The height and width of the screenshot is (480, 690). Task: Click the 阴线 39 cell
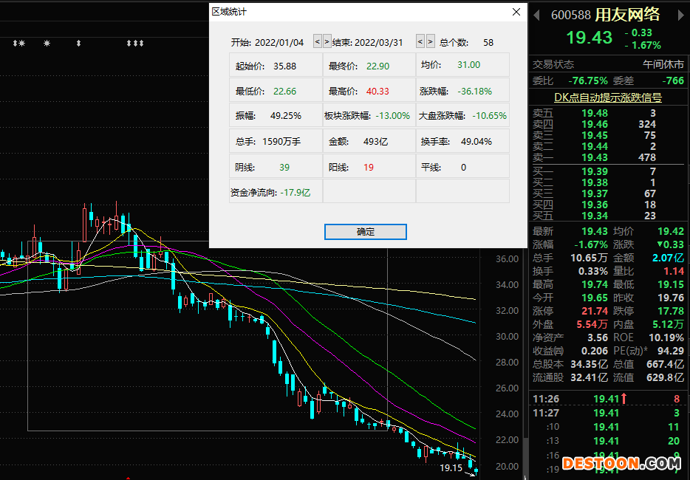click(x=276, y=166)
